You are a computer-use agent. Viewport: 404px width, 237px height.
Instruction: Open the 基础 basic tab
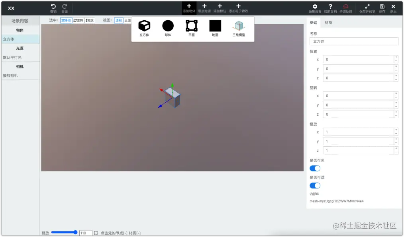[313, 23]
